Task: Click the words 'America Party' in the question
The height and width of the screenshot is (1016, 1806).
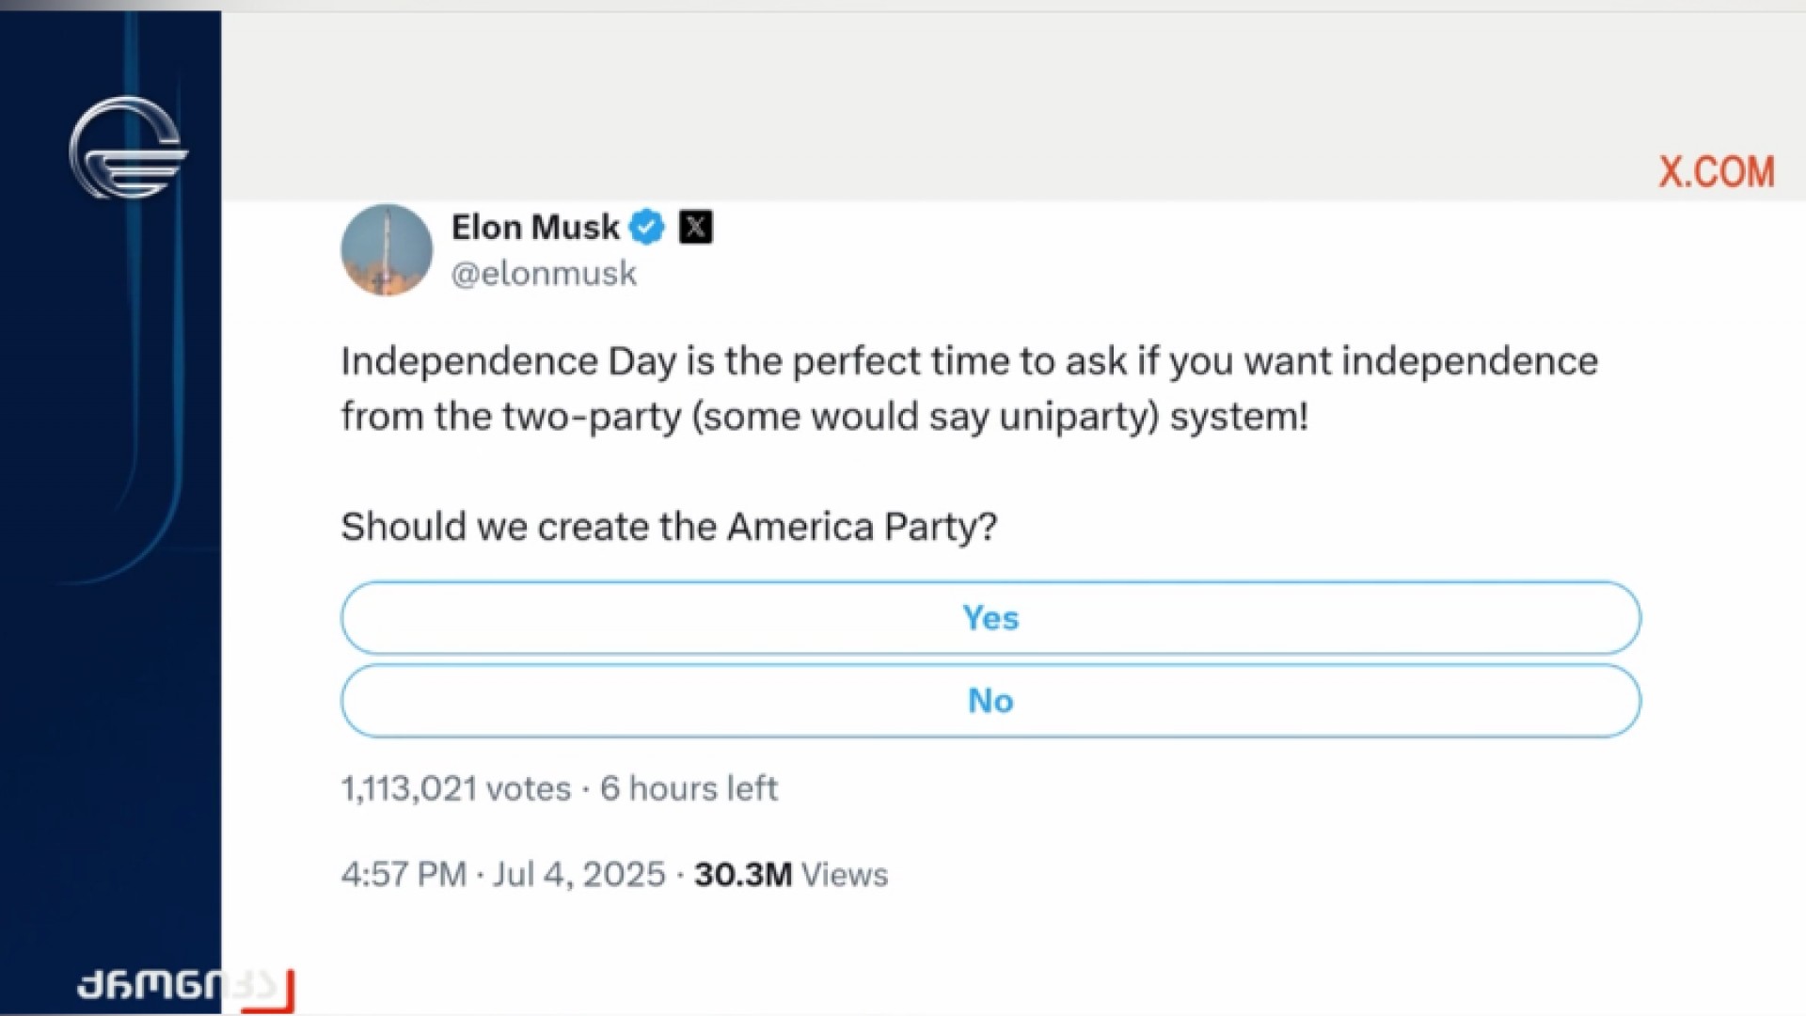Action: (x=852, y=527)
